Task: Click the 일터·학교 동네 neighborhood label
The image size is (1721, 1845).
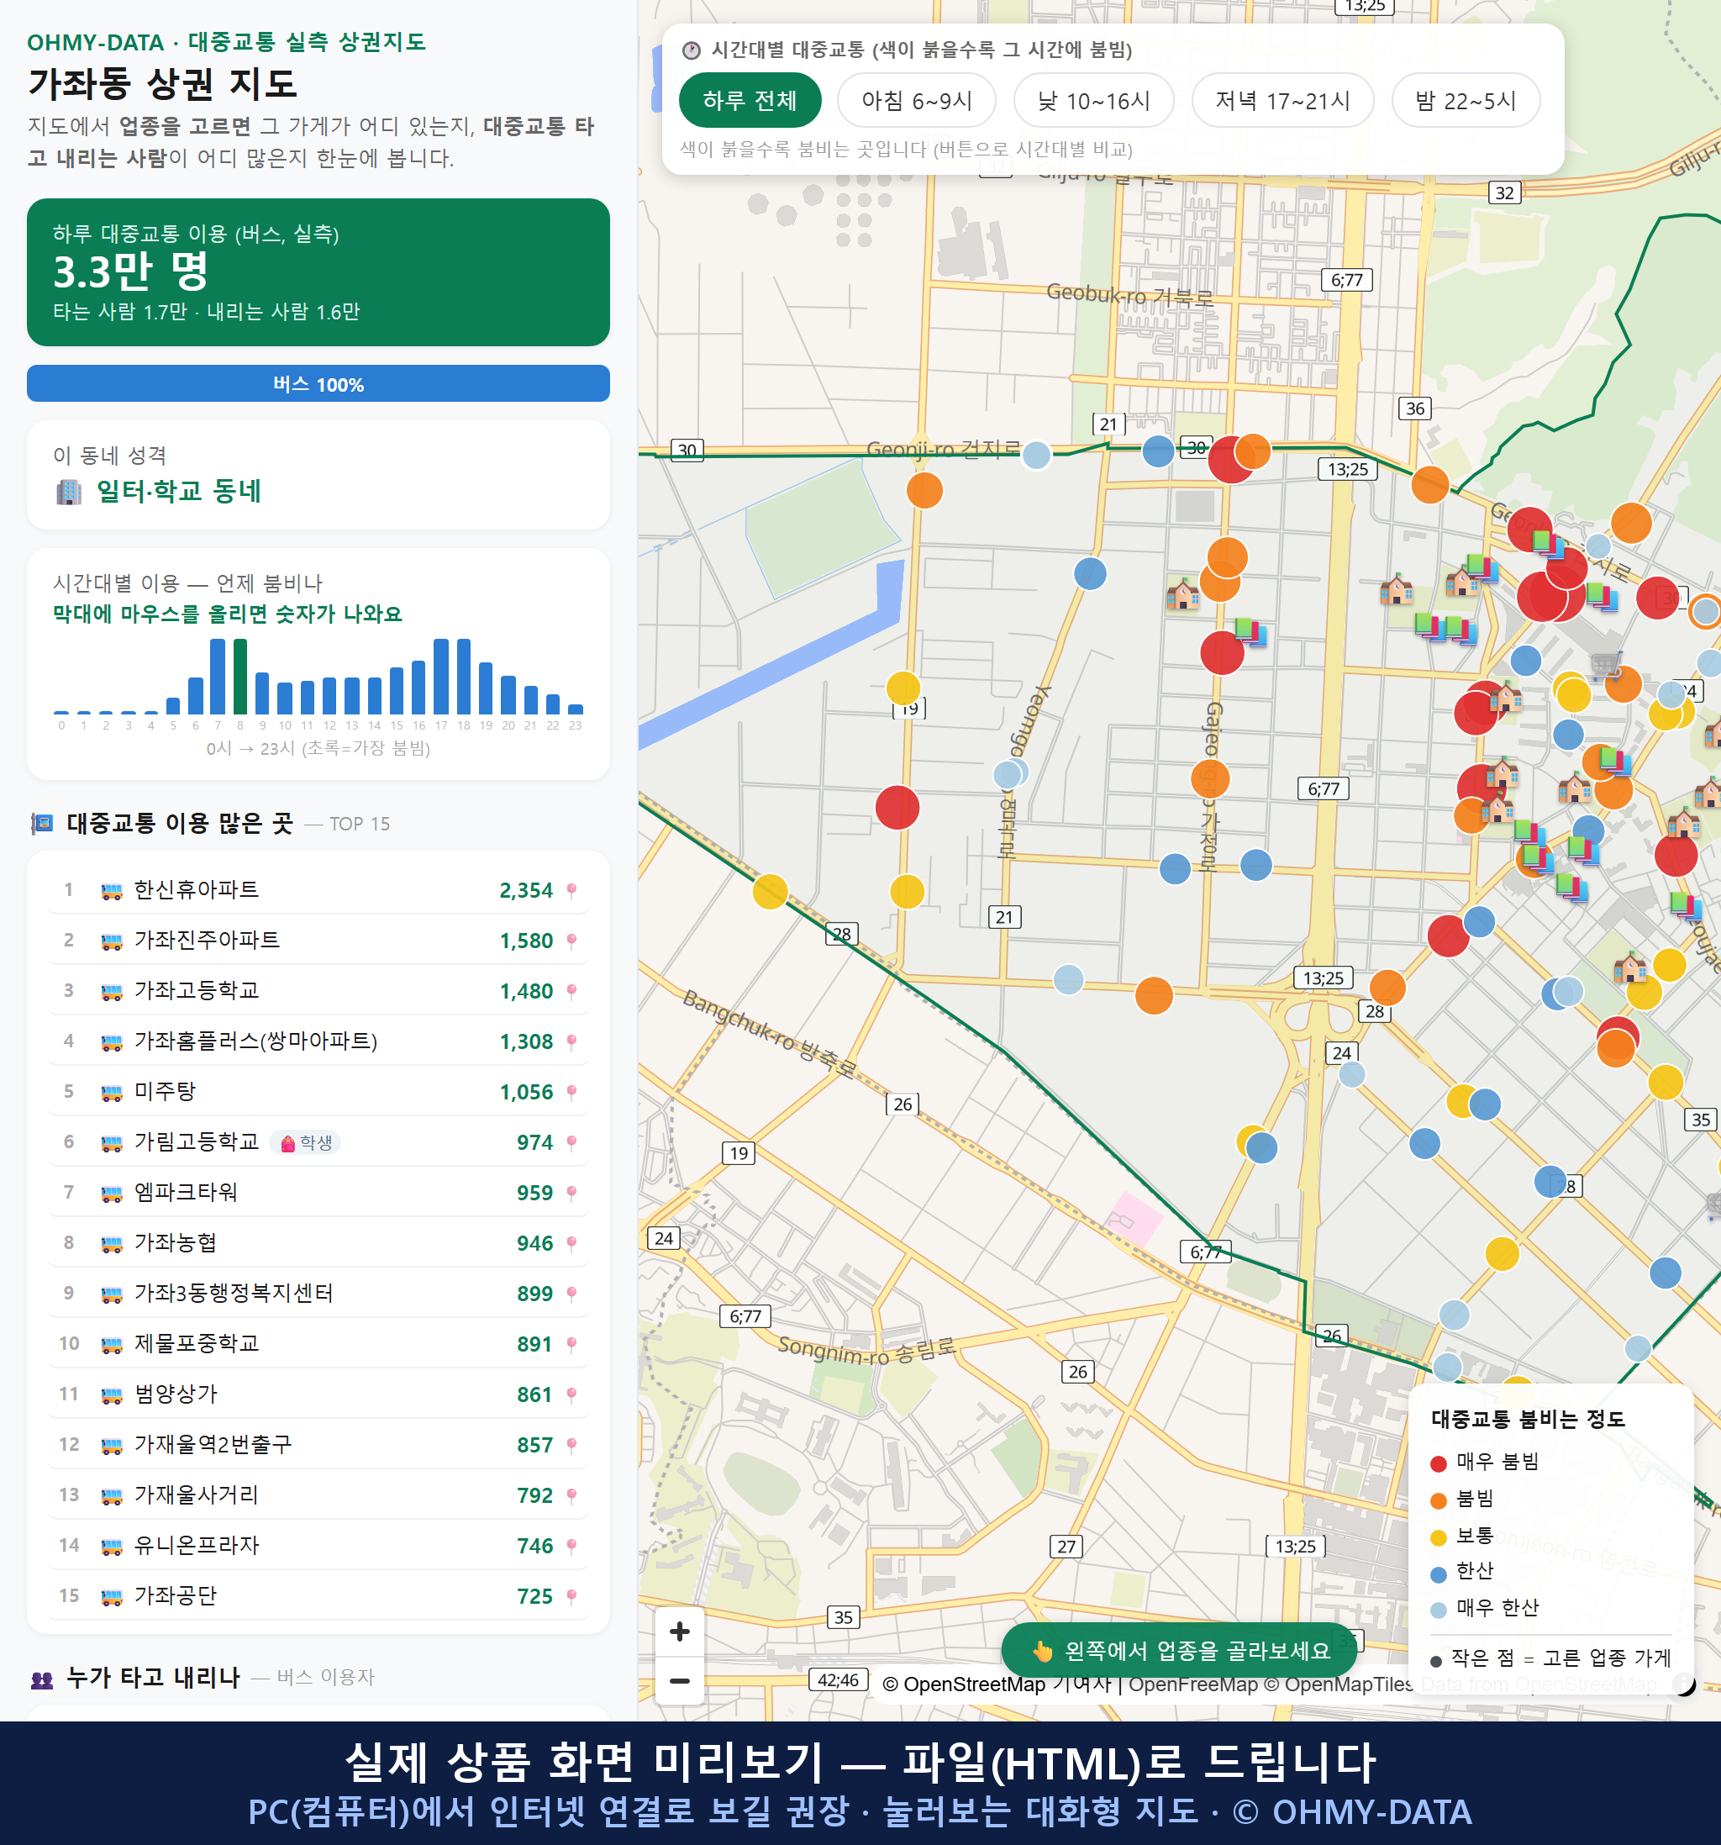Action: (179, 491)
